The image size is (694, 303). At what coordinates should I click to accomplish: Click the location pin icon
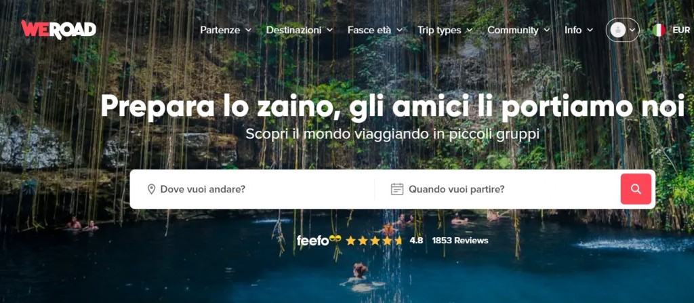(151, 189)
